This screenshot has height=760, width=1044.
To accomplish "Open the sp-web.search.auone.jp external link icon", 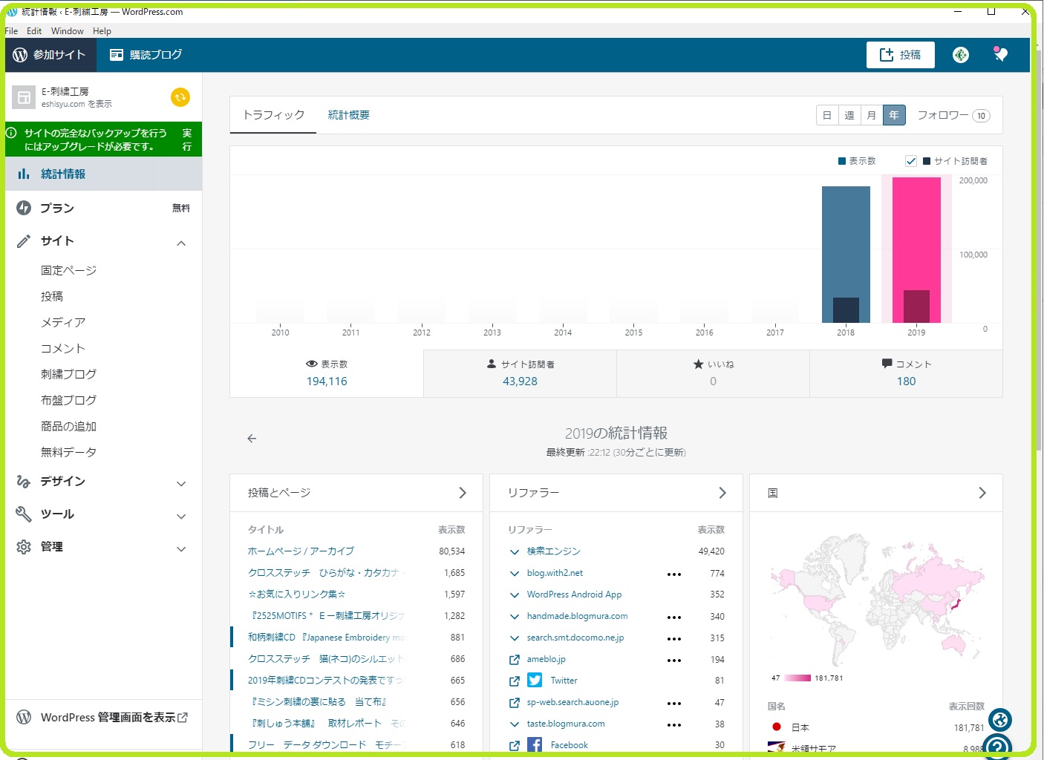I will 514,702.
